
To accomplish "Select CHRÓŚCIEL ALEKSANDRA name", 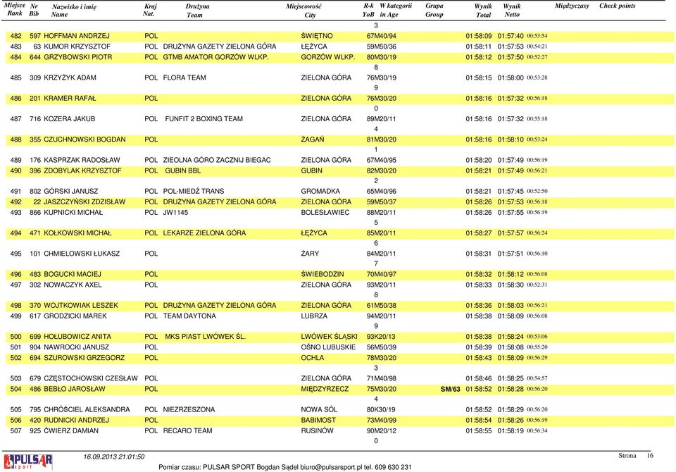I will [87, 409].
